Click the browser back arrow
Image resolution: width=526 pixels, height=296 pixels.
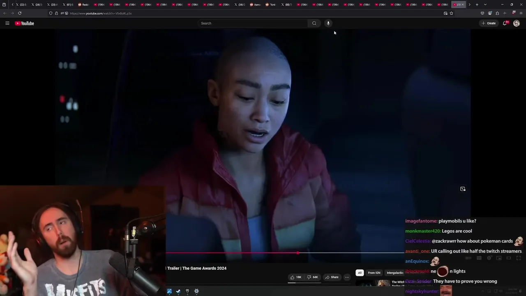(5, 13)
